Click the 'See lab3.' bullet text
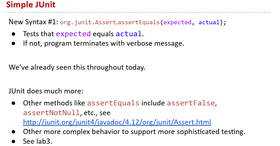The height and width of the screenshot is (146, 280). point(37,141)
